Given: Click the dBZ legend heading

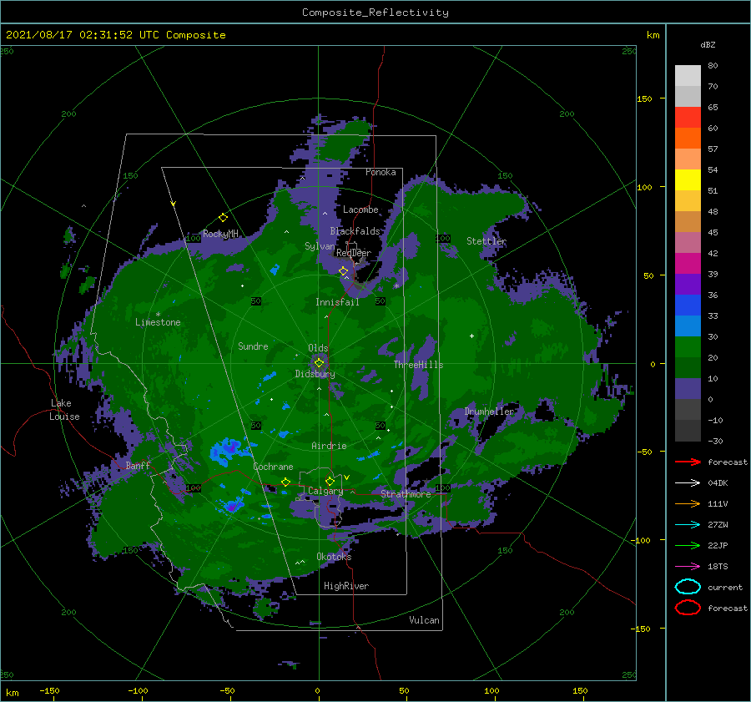Looking at the screenshot, I should 708,44.
